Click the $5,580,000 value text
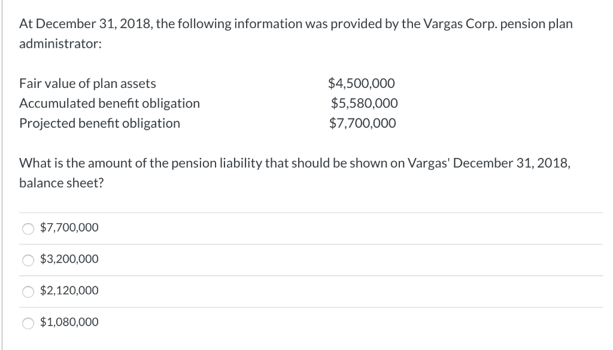Image resolution: width=613 pixels, height=350 pixels. click(364, 103)
